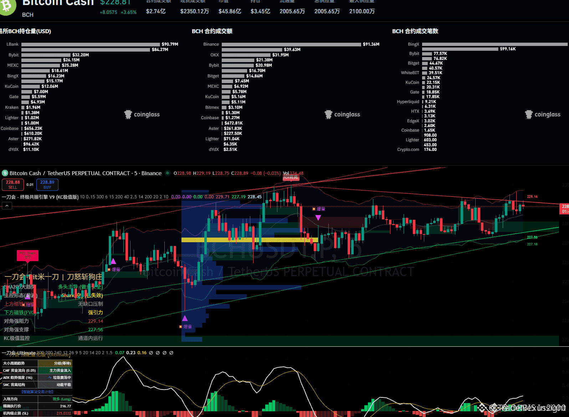Click the 做多 (Long) entry direction cell
Viewport: 569px width, 417px height.
coord(55,399)
